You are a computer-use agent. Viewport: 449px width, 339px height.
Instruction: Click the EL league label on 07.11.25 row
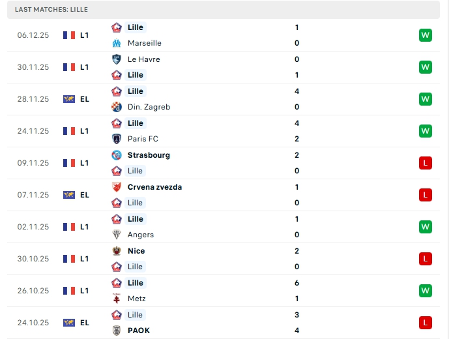[85, 195]
